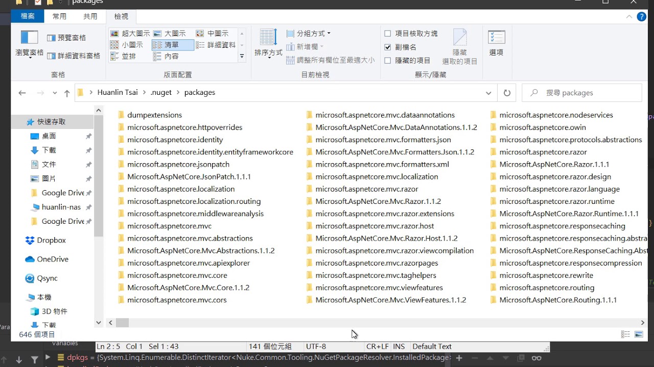This screenshot has height=367, width=654.
Task: Switch to 詳細資料 details view
Action: (x=216, y=45)
